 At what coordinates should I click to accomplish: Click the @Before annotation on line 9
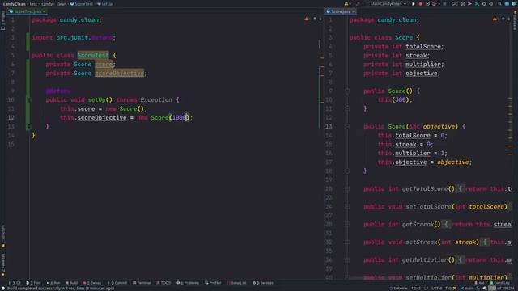click(x=58, y=91)
